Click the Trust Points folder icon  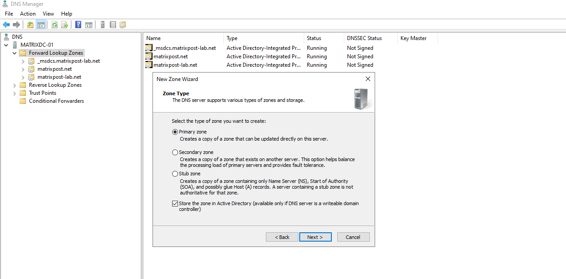[23, 93]
